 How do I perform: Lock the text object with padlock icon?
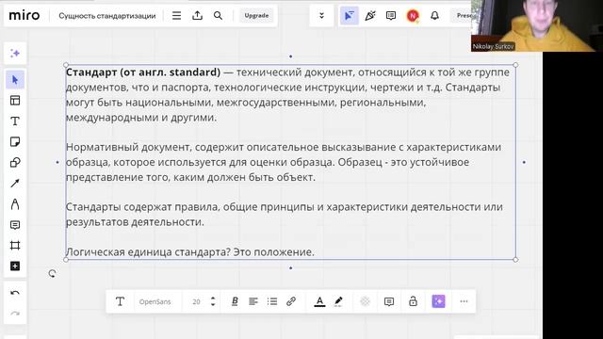(x=413, y=301)
